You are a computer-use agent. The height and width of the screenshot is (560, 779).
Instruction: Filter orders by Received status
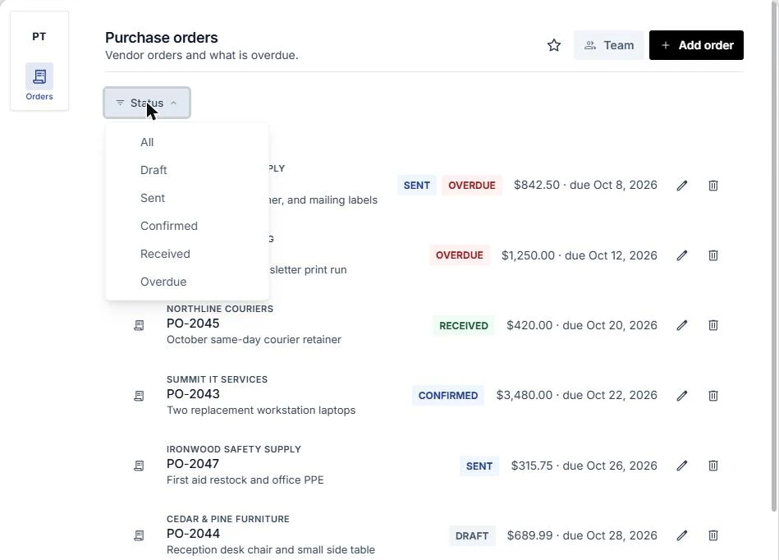tap(187, 254)
